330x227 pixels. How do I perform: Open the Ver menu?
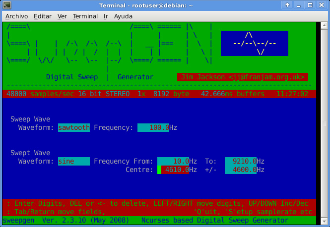[x=62, y=16]
